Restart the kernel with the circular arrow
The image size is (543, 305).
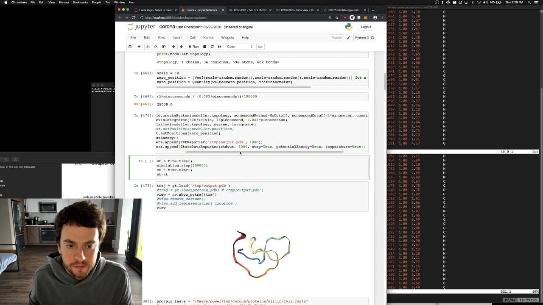[212, 47]
